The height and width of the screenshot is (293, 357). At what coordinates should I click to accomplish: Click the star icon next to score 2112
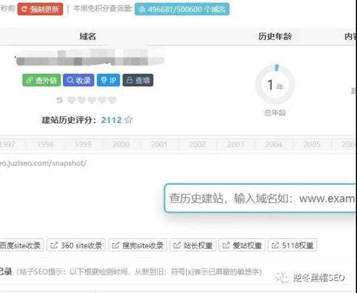[129, 120]
